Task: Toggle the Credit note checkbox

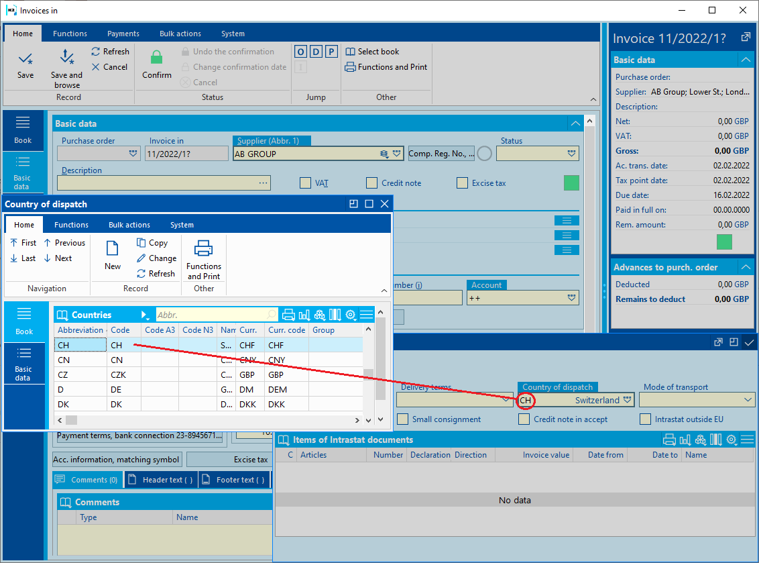Action: pos(371,183)
